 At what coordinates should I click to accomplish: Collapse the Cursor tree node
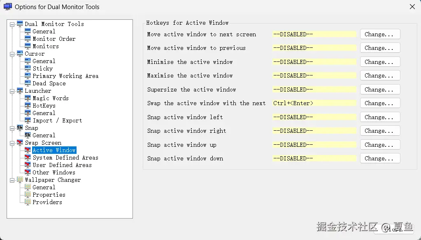pos(12,54)
